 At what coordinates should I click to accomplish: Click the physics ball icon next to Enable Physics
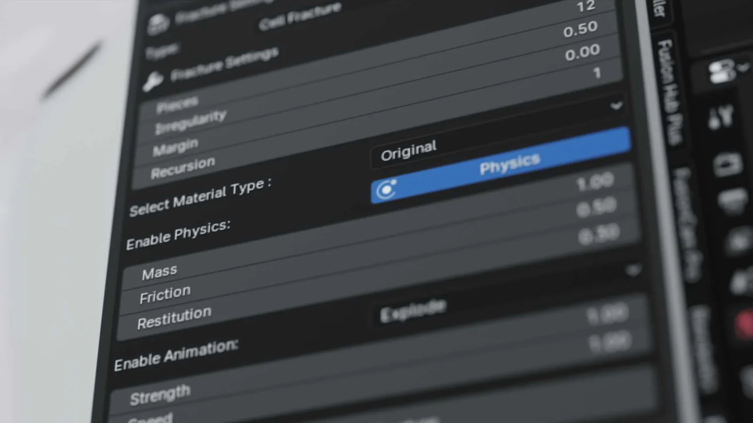tap(386, 189)
